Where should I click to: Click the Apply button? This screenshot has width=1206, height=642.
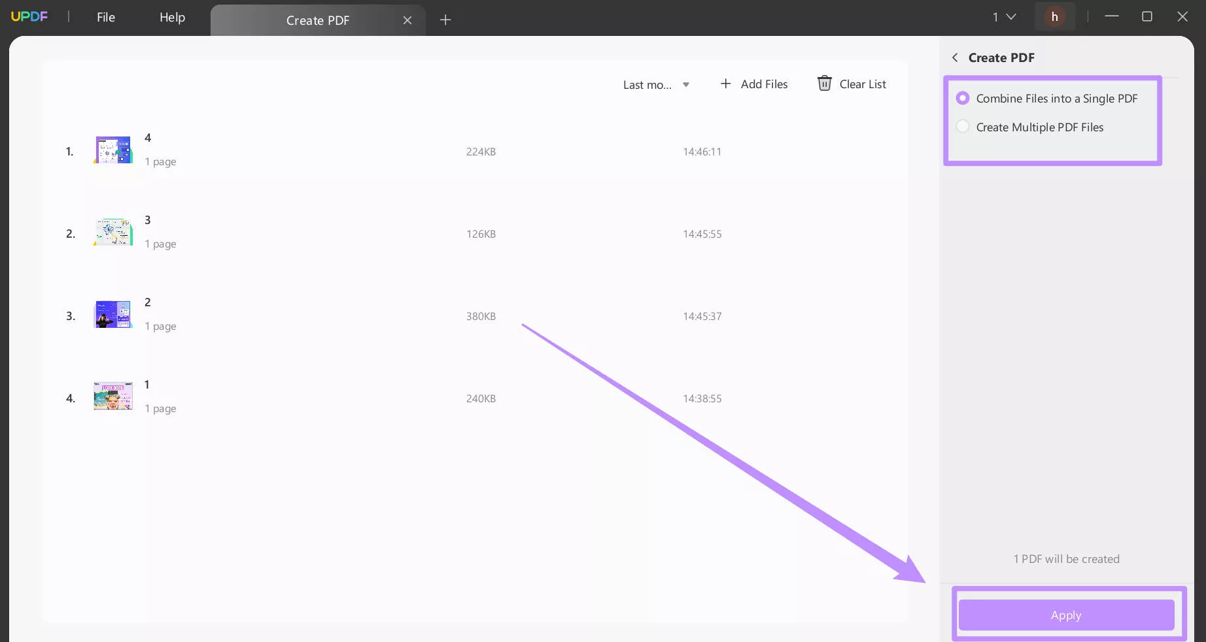tap(1066, 615)
